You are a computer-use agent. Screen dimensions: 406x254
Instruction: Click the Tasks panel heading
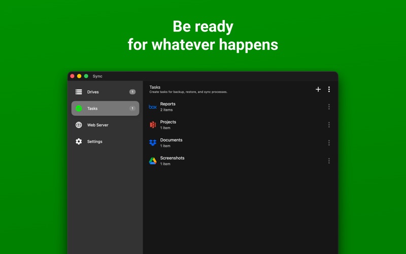pos(155,87)
